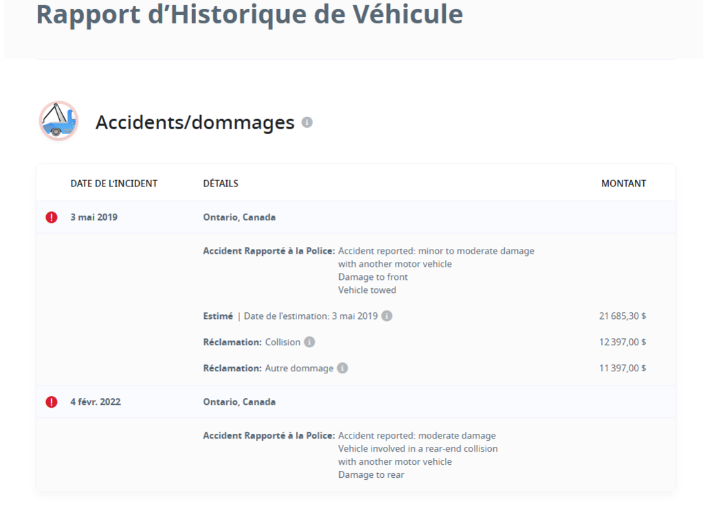703x528 pixels.
Task: Click the Estimé label
Action: pos(218,316)
